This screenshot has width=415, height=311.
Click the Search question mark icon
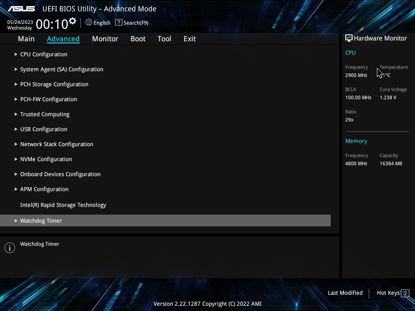pyautogui.click(x=119, y=23)
